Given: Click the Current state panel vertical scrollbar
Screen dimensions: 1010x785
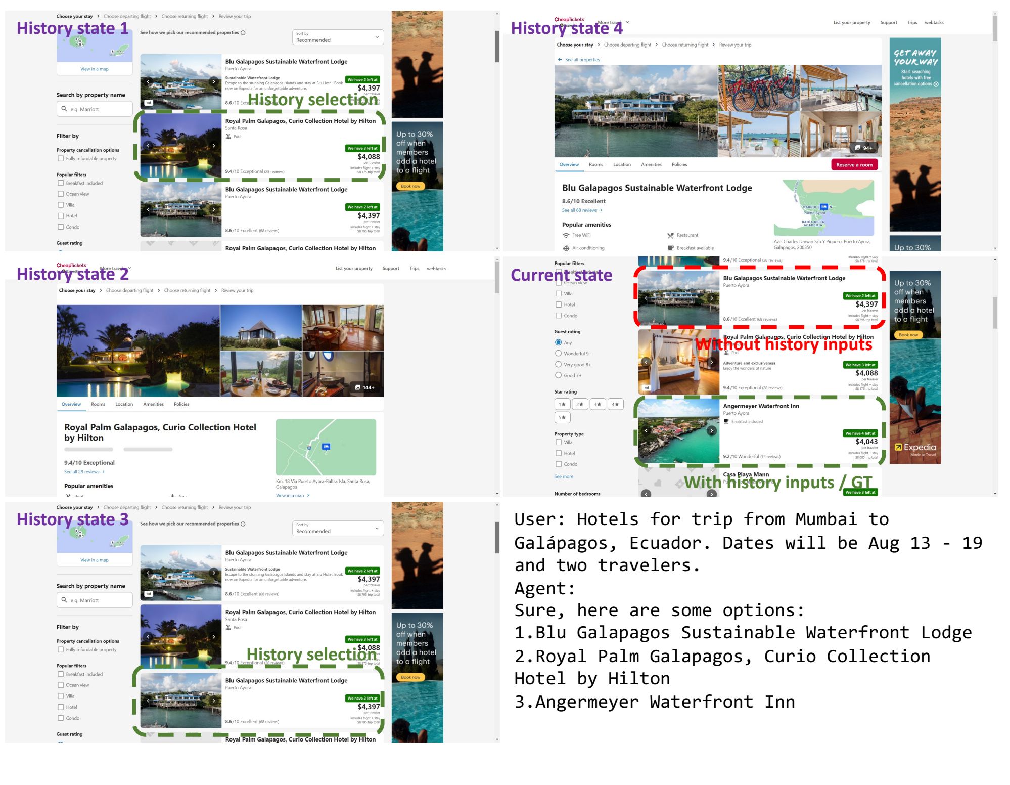Looking at the screenshot, I should (995, 314).
